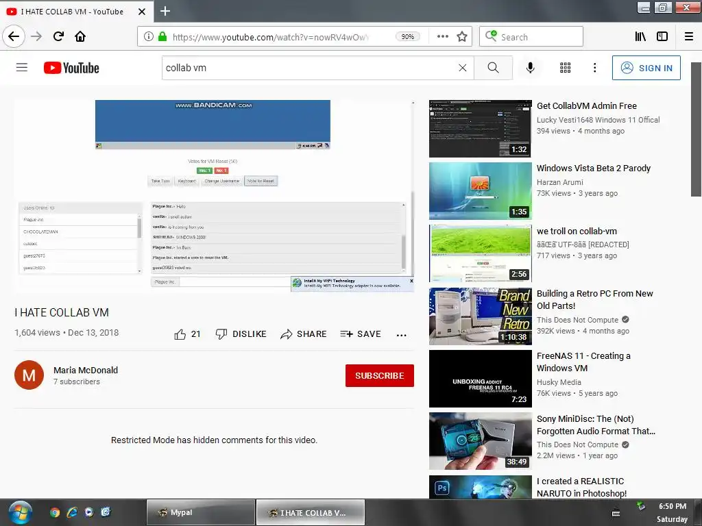Click the YouTube search magnifier button
Image resolution: width=702 pixels, height=526 pixels.
coord(493,68)
